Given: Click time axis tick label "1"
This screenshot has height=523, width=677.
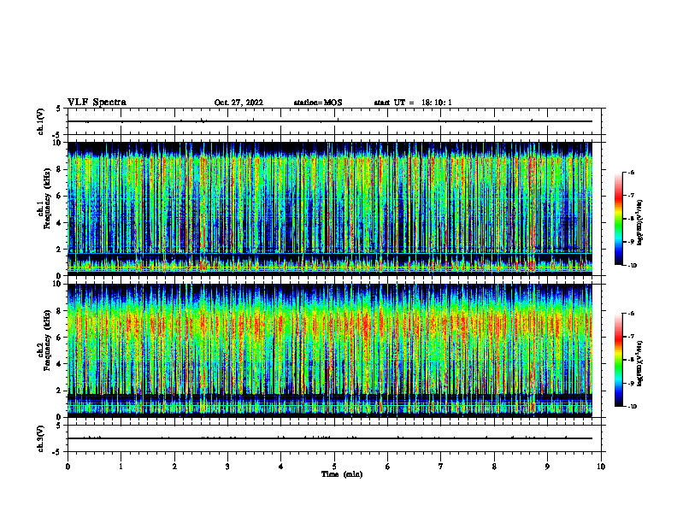Looking at the screenshot, I should pos(121,467).
